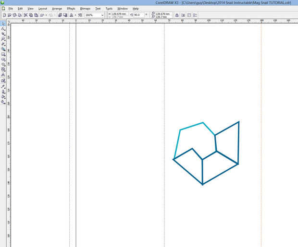Select the Rectangle tool
This screenshot has width=298, height=247.
pos(3,54)
